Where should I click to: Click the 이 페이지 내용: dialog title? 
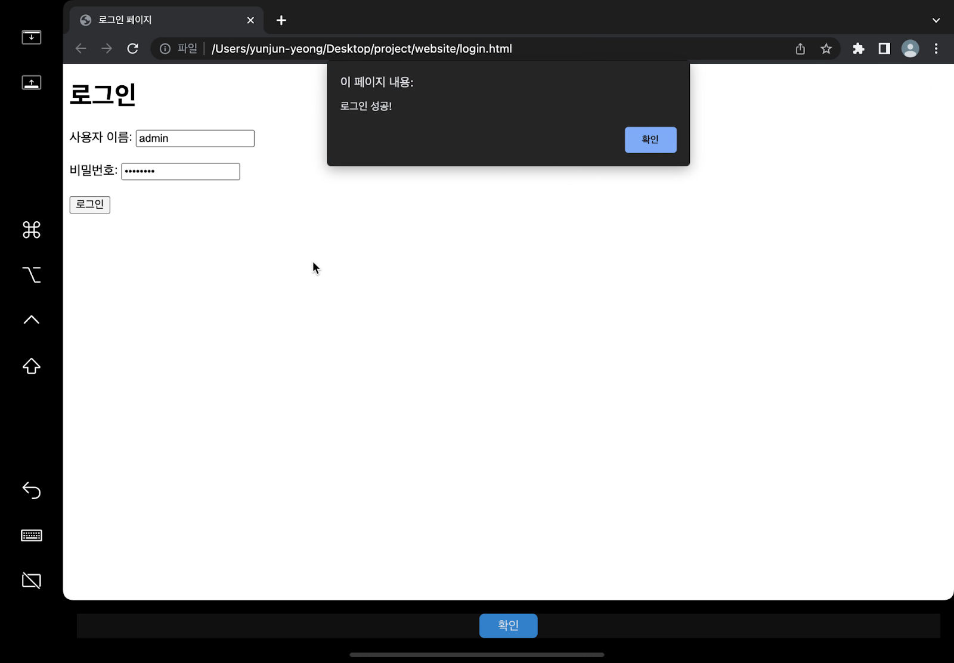377,82
